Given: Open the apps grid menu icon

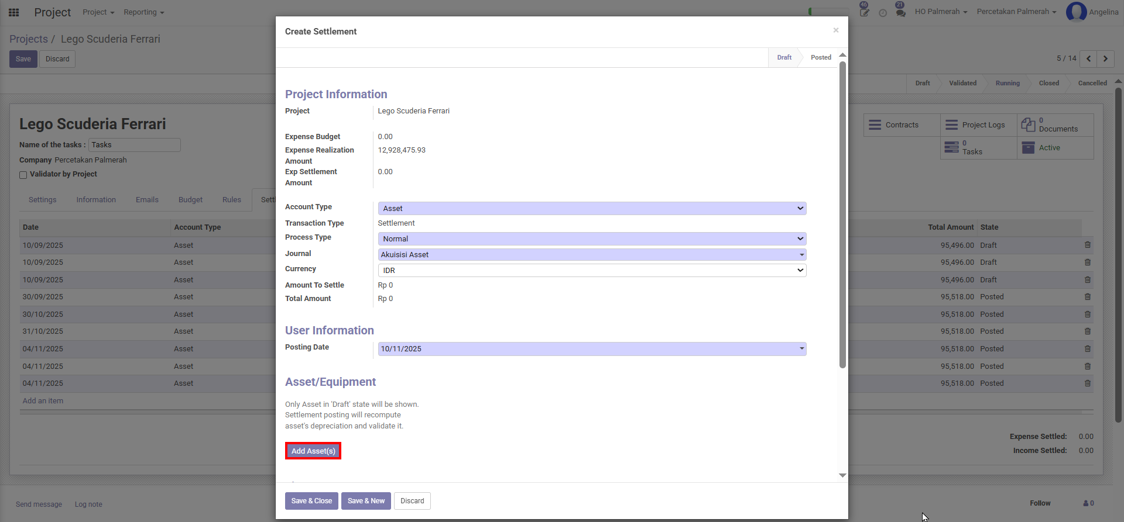Looking at the screenshot, I should coord(14,12).
